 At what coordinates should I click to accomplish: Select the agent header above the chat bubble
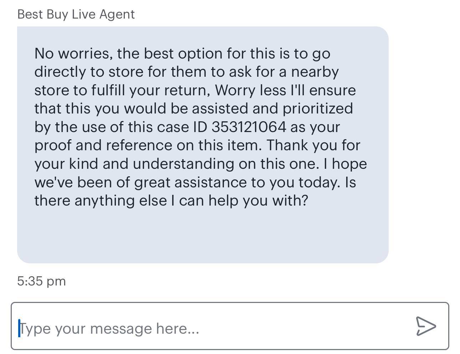click(76, 14)
